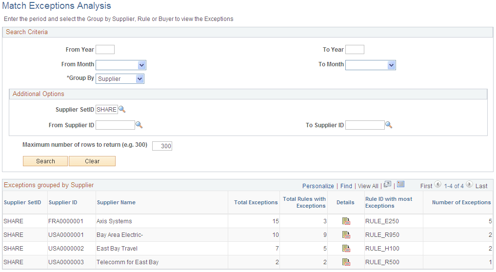Select supplier ID FRA0000001 cell

click(x=66, y=221)
